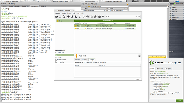The image size is (184, 103).
Task: Lock database padlock icon
Action: tap(64, 16)
